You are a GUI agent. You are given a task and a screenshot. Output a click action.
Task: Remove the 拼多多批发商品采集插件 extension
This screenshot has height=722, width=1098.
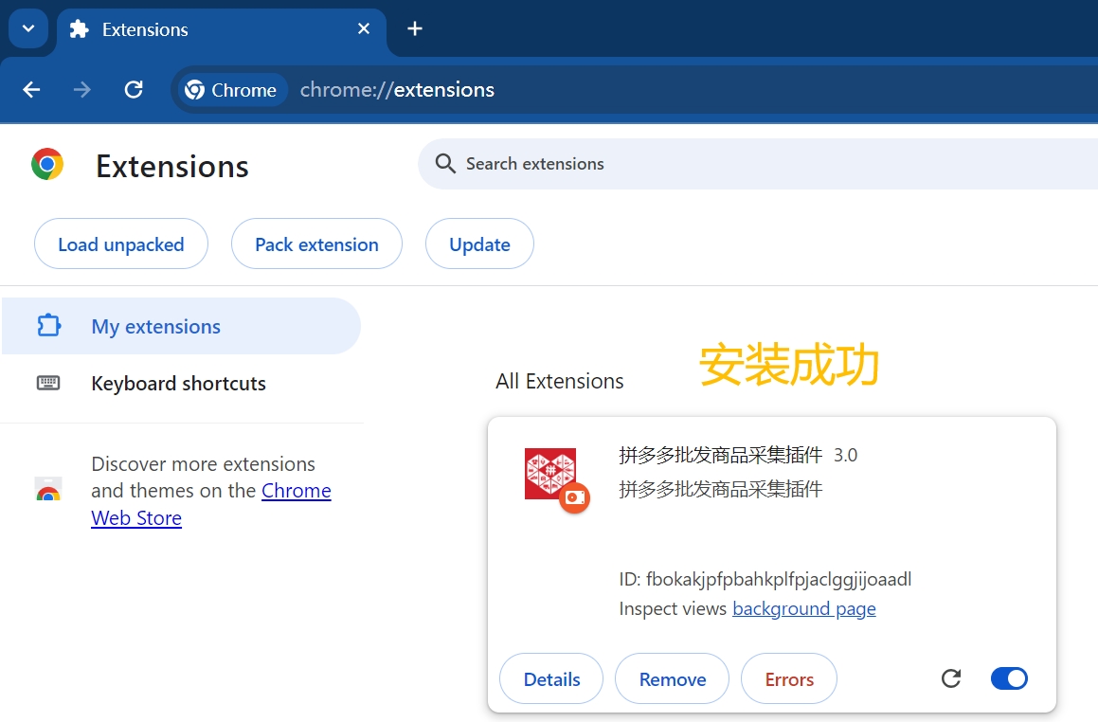pyautogui.click(x=673, y=678)
